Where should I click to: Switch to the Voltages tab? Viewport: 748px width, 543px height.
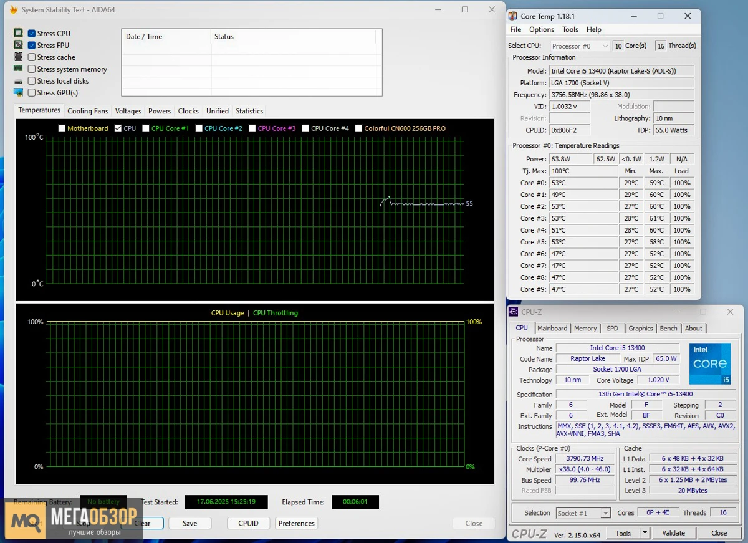pos(128,111)
